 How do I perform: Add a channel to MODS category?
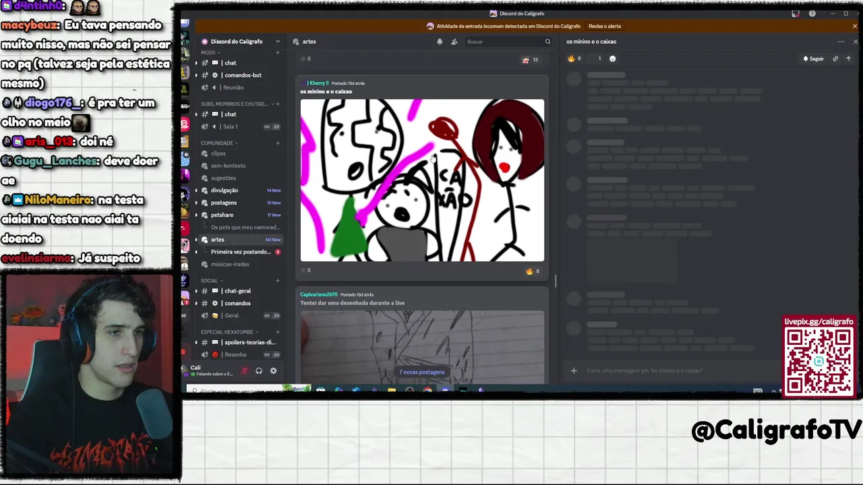pyautogui.click(x=277, y=53)
